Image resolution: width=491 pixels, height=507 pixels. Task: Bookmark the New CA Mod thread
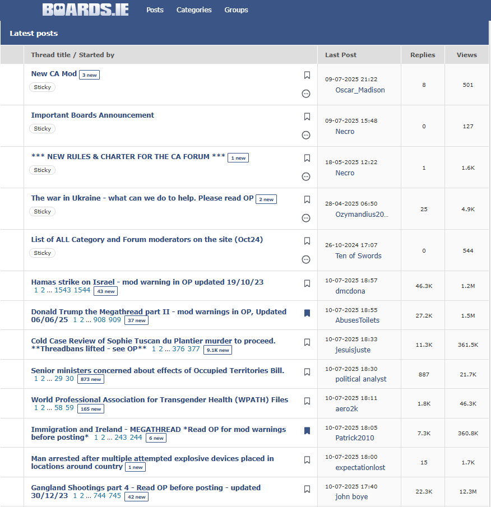coord(307,75)
